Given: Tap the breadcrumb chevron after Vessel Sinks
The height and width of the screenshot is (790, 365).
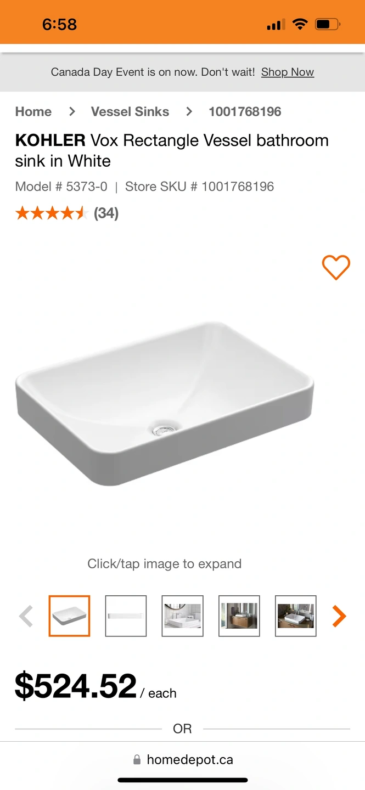Looking at the screenshot, I should click(x=189, y=111).
